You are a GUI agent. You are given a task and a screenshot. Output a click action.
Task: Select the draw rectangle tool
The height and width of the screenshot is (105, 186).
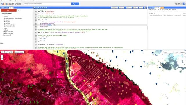point(12,52)
